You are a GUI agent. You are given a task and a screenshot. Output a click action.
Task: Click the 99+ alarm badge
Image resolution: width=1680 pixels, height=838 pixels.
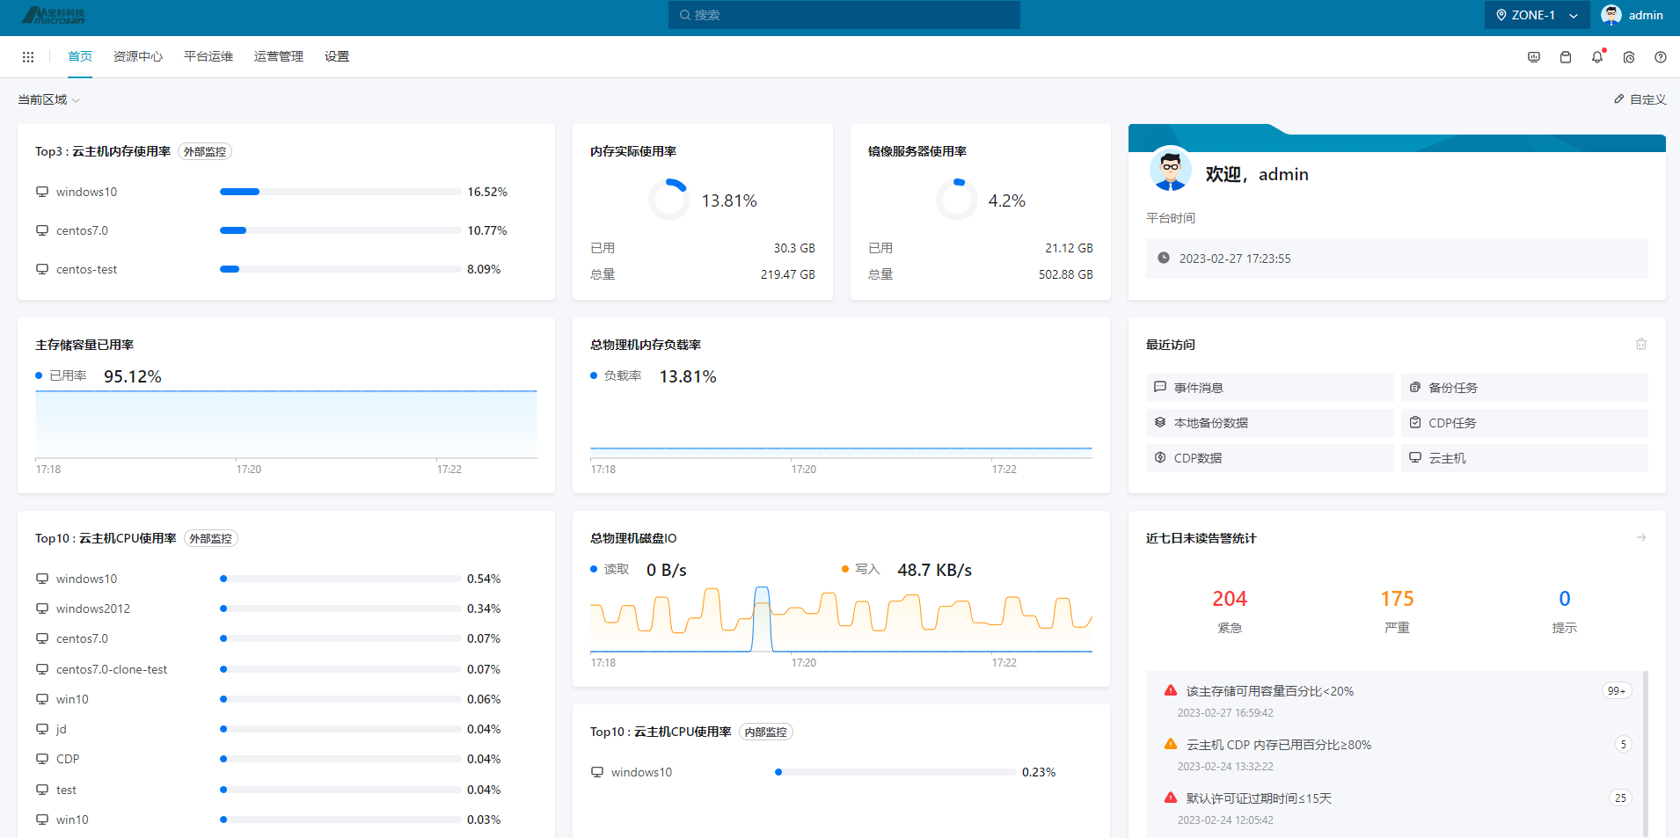click(1617, 691)
